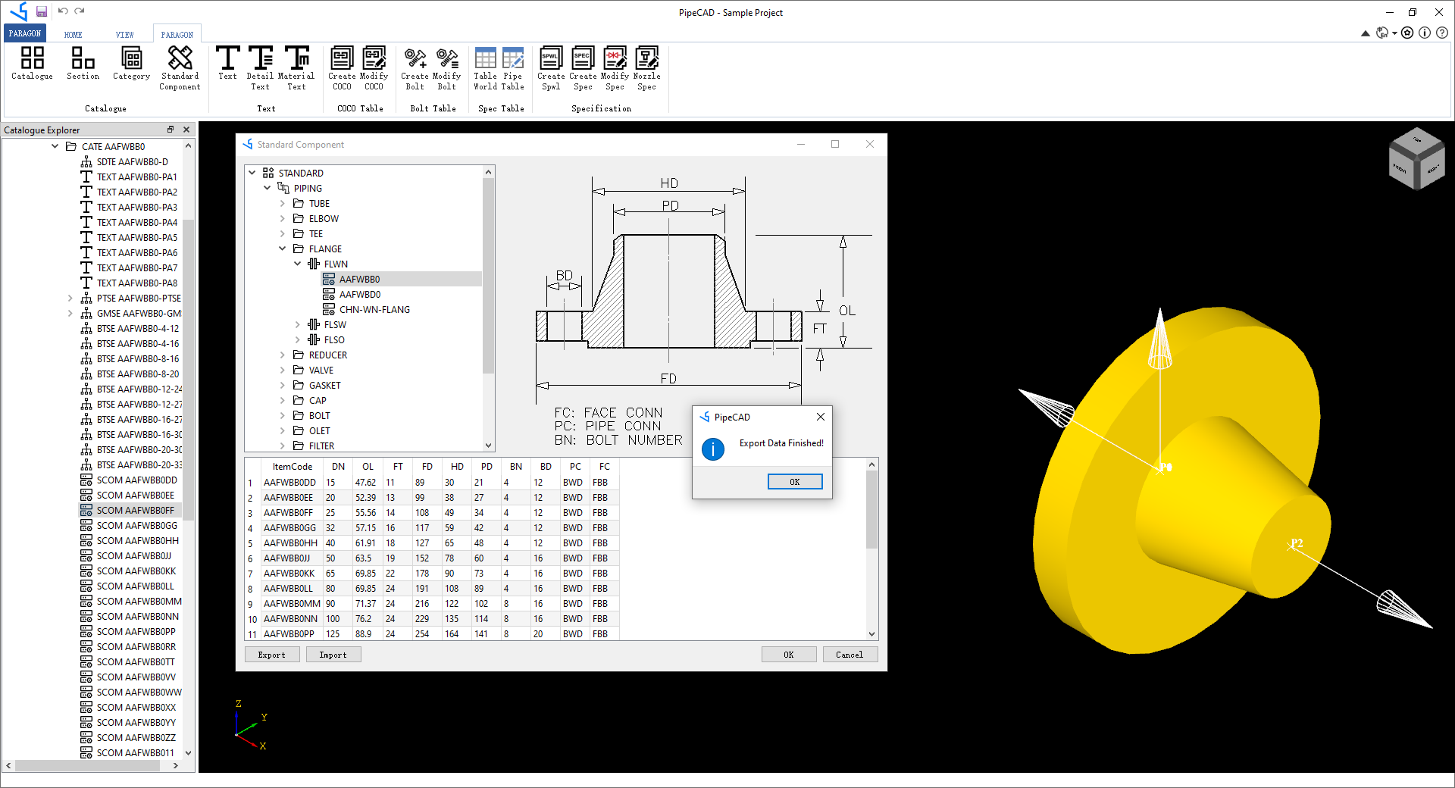
Task: Open the Modify Bolt tool
Action: (447, 67)
